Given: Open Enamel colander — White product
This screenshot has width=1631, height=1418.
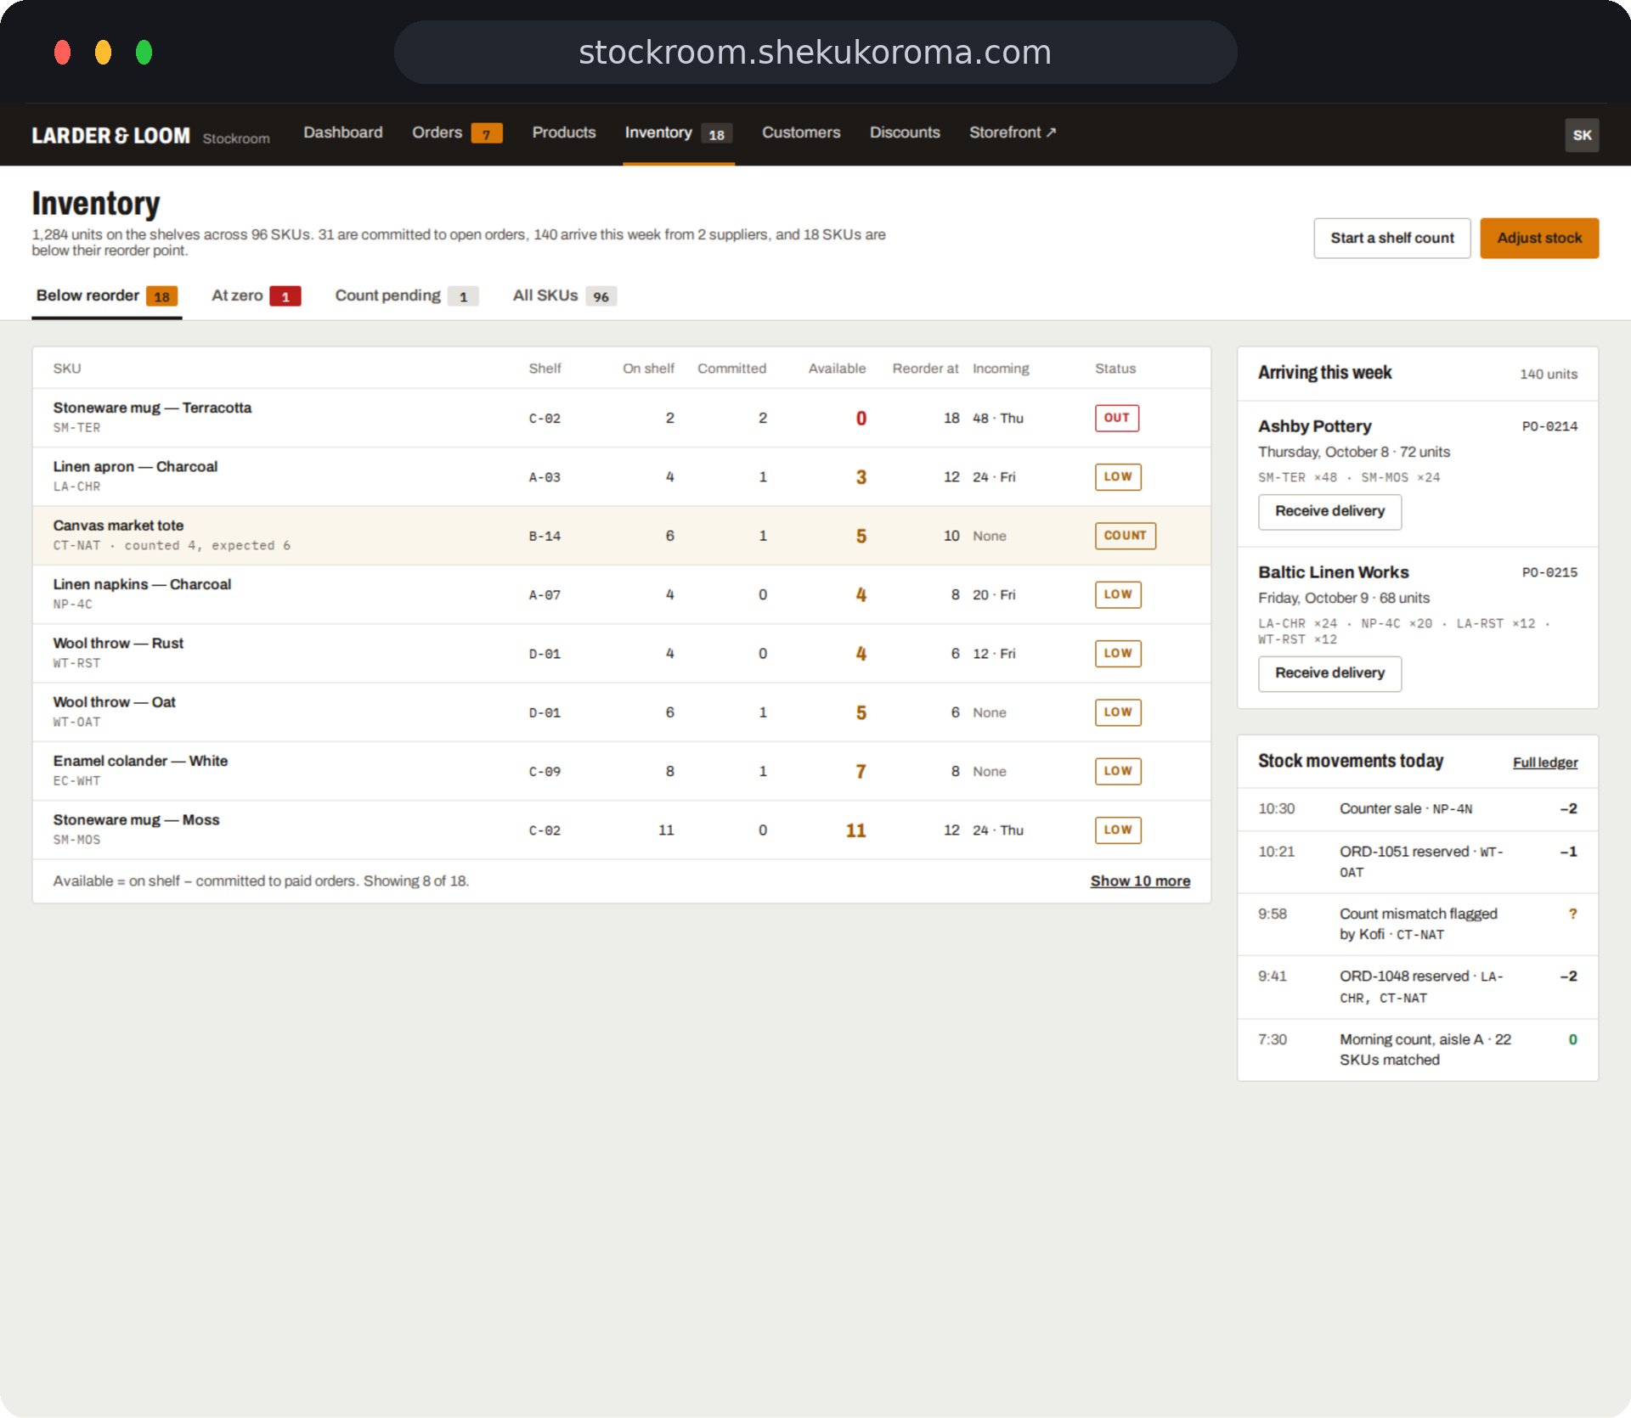Looking at the screenshot, I should (140, 761).
